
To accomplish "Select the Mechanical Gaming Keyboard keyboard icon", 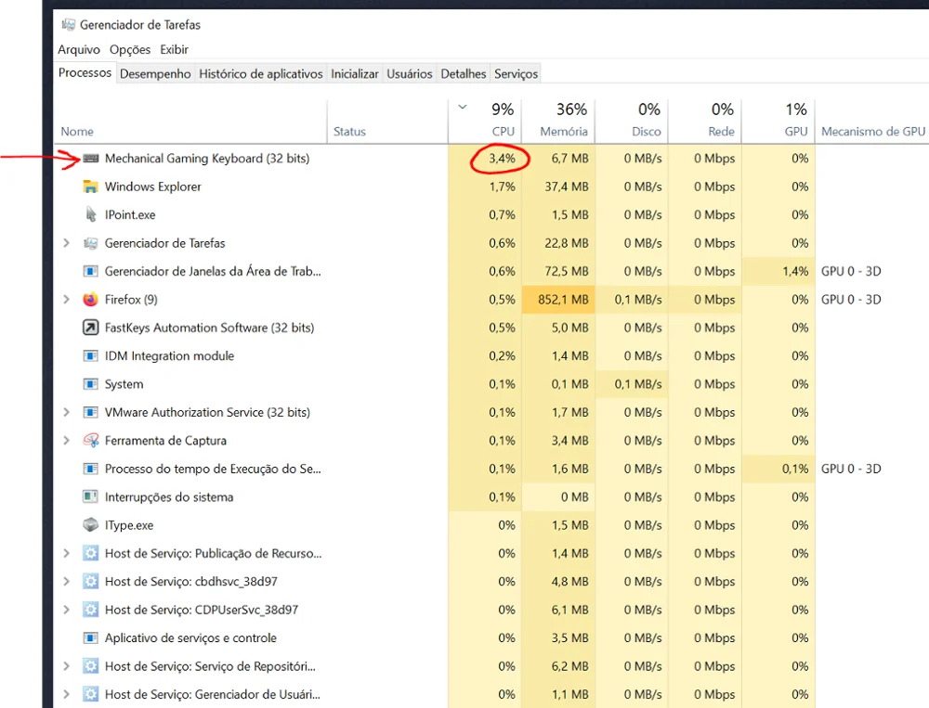I will coord(91,158).
